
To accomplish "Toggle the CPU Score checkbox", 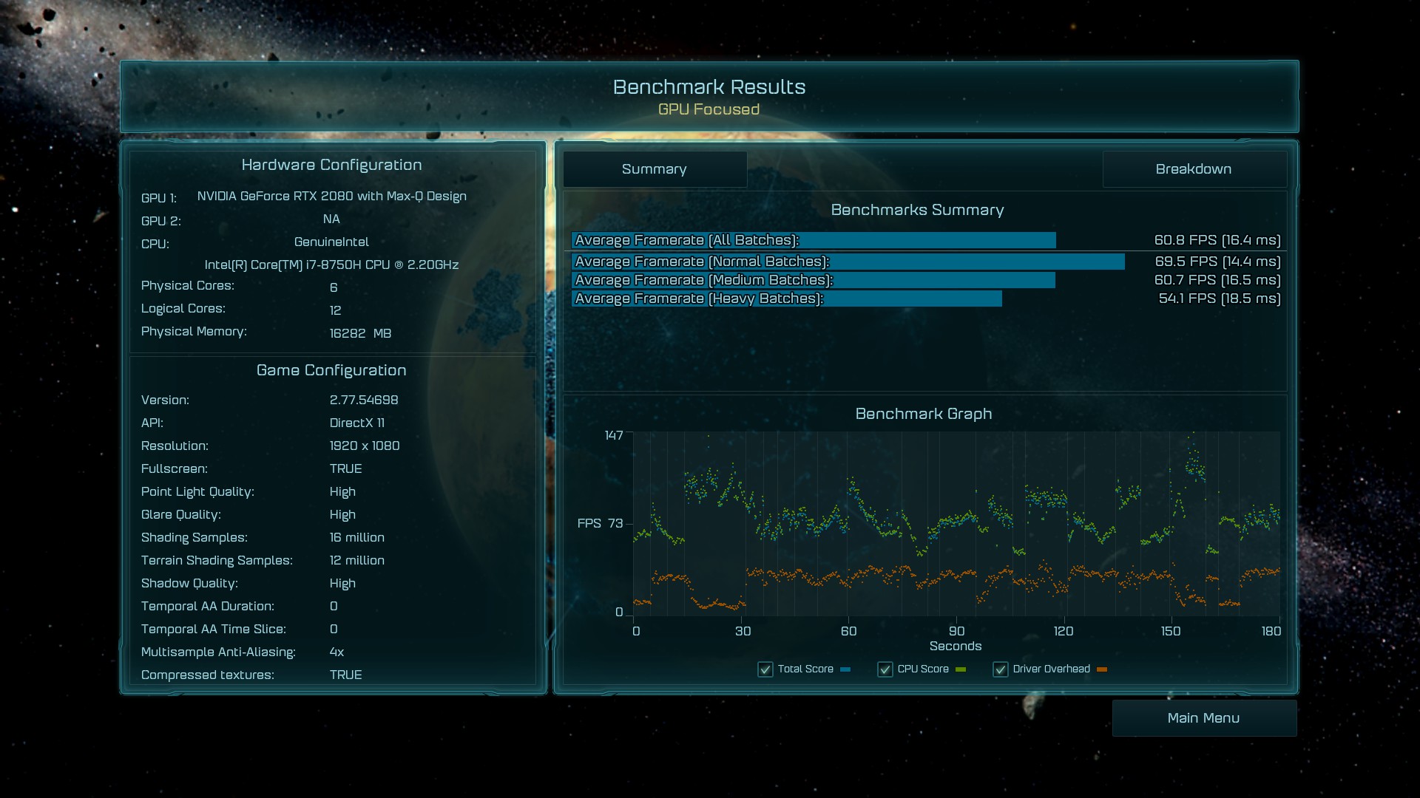I will 885,669.
